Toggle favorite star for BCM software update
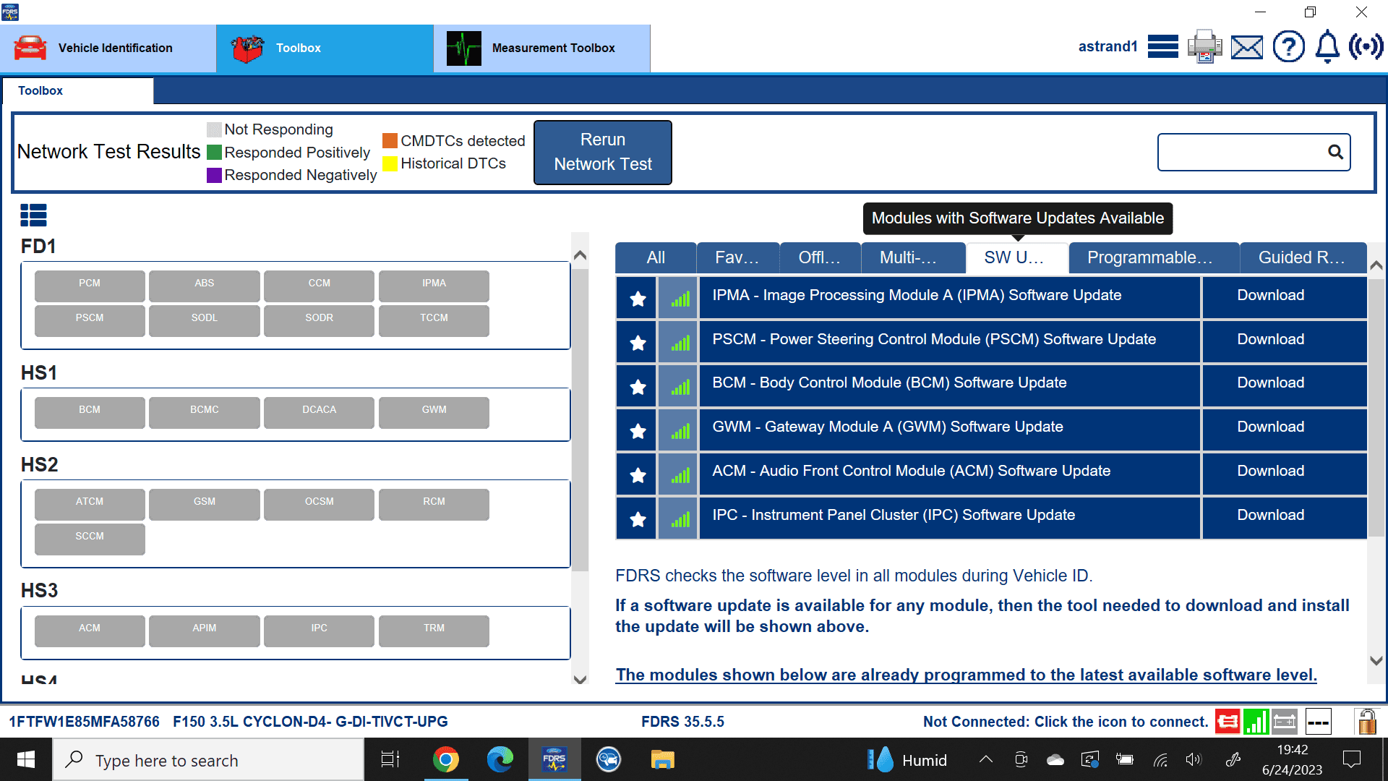Viewport: 1388px width, 781px height. pos(637,386)
